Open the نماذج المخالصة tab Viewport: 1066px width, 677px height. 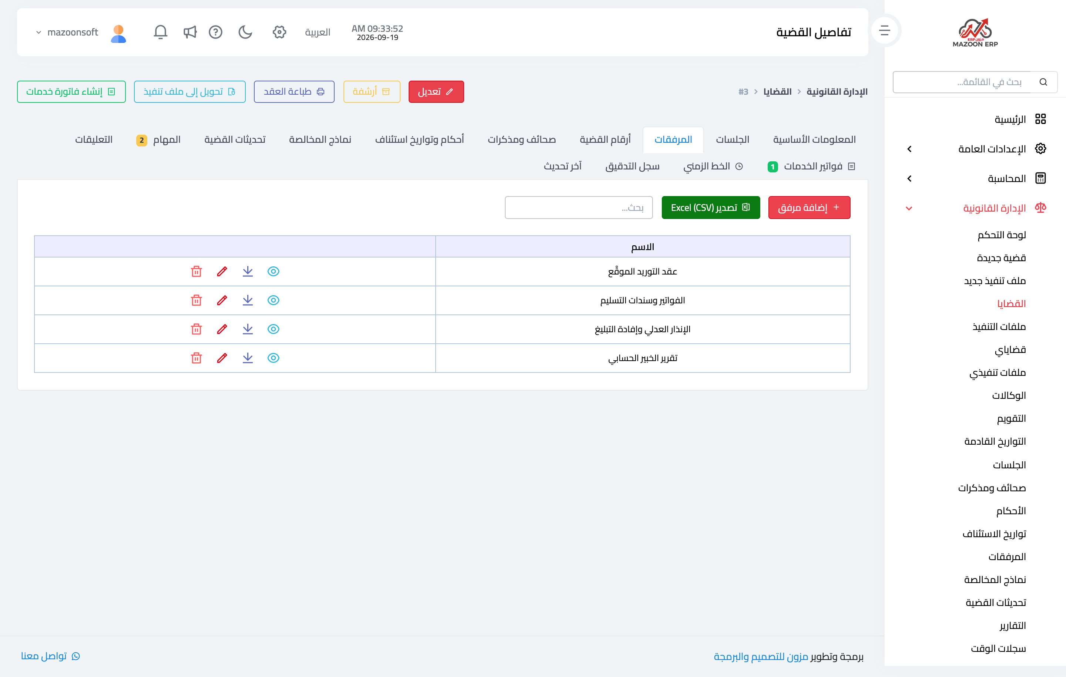320,139
